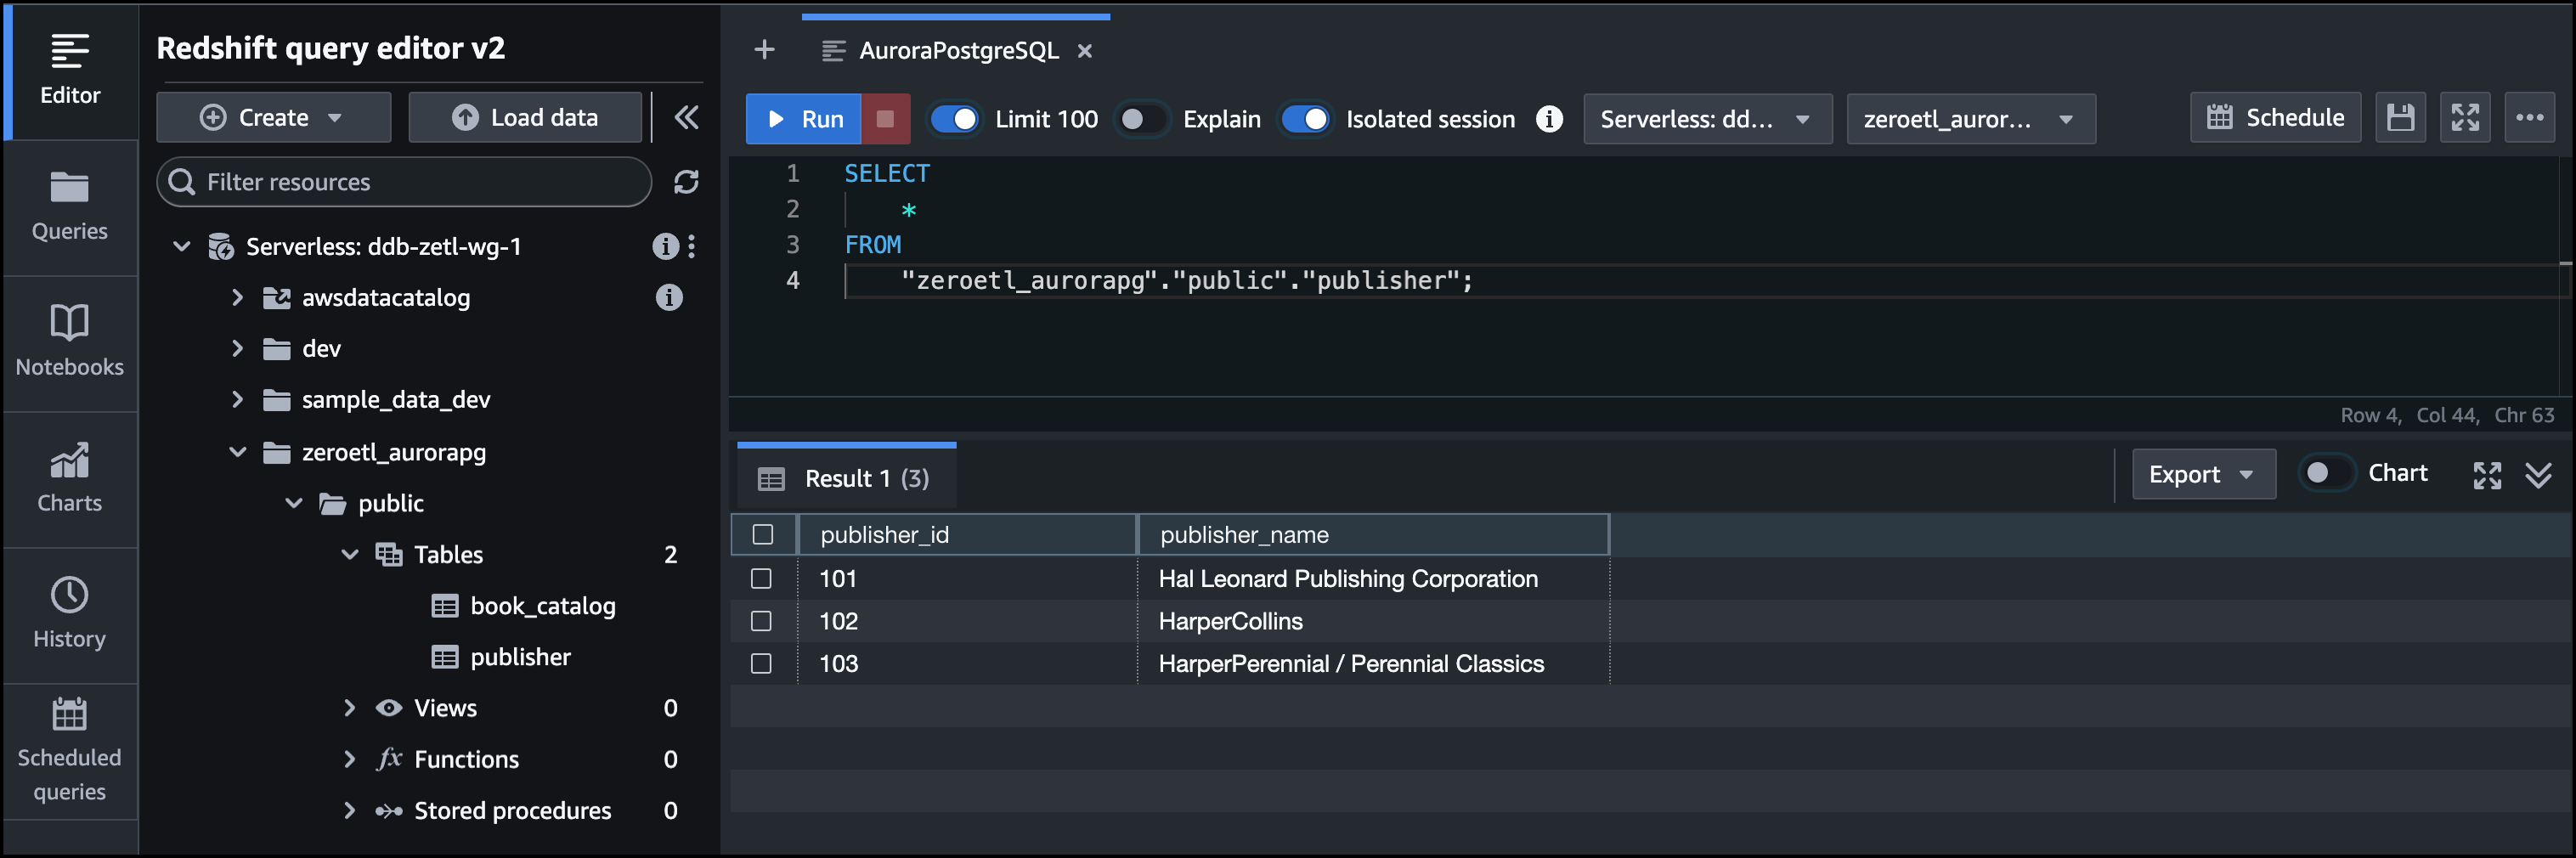
Task: Open the Notebooks sidebar icon
Action: 69,341
